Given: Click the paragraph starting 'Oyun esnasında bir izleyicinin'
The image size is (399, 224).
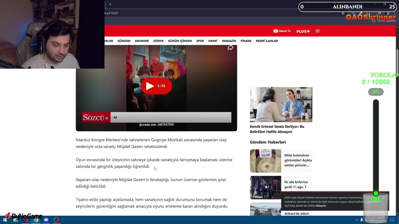Looking at the screenshot, I should pos(154,163).
